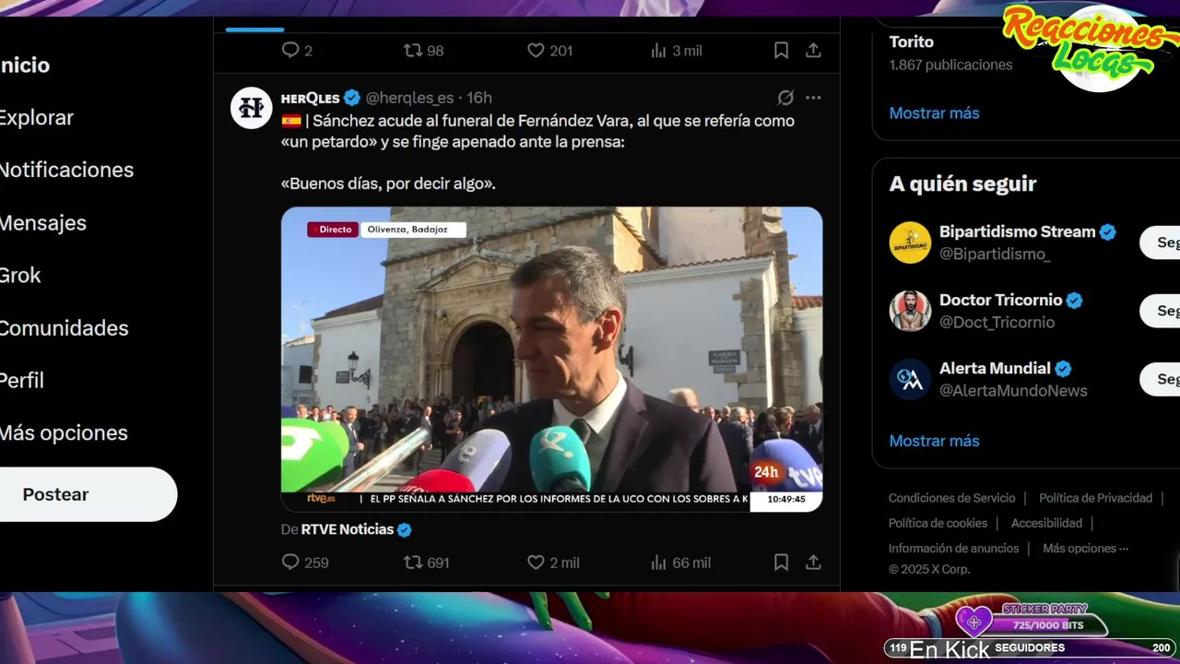Click the herQles verified badge

coord(352,98)
